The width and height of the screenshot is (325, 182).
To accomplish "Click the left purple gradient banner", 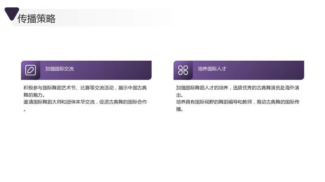I will tap(86, 70).
